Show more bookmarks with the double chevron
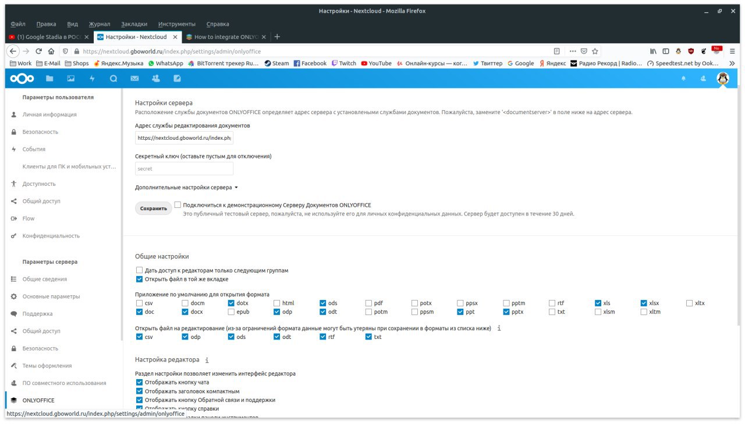 [732, 63]
